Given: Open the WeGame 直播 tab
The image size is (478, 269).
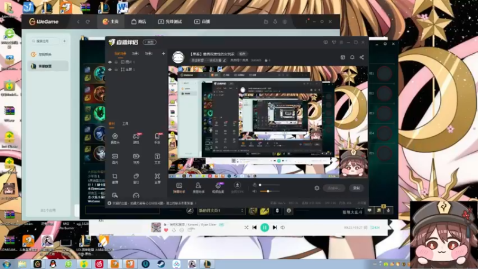Looking at the screenshot, I should click(202, 22).
